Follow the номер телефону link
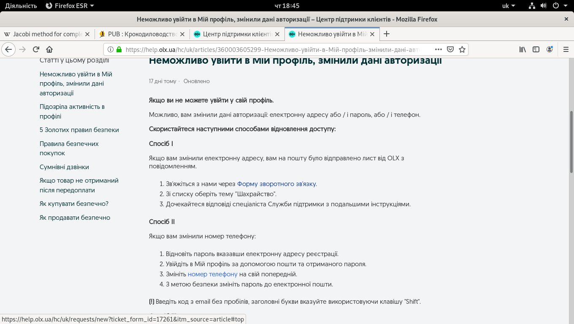This screenshot has width=574, height=324. [213, 274]
